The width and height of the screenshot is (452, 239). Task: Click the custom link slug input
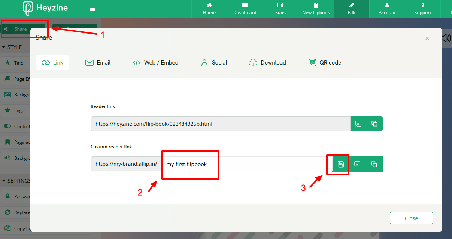pos(247,164)
